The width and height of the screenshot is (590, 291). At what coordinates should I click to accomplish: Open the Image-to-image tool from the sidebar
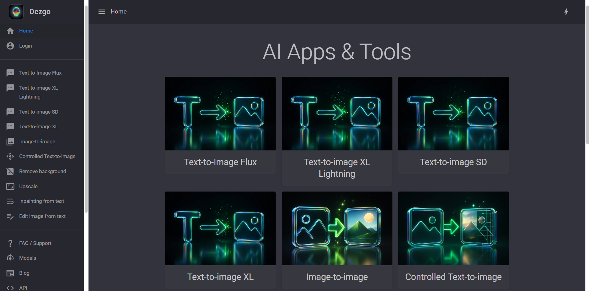tap(37, 142)
